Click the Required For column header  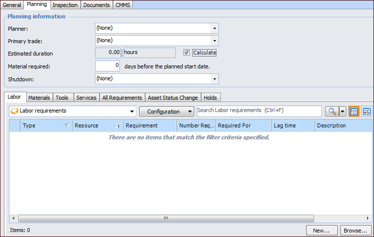coord(243,125)
